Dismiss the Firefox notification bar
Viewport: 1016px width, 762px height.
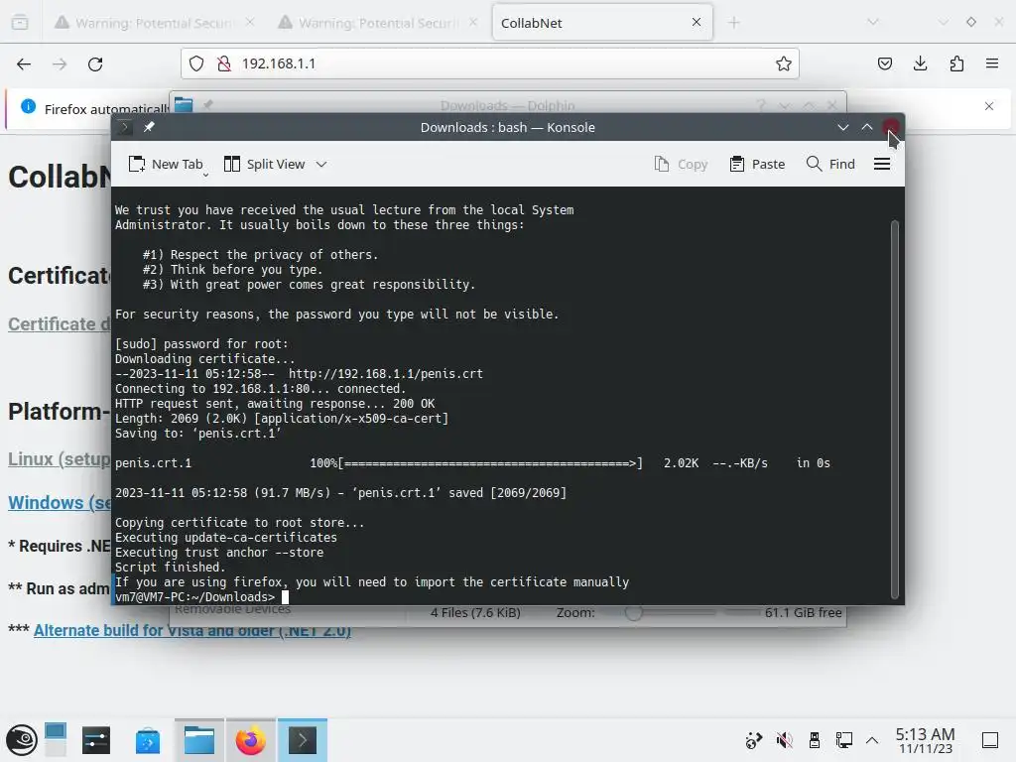pyautogui.click(x=989, y=106)
